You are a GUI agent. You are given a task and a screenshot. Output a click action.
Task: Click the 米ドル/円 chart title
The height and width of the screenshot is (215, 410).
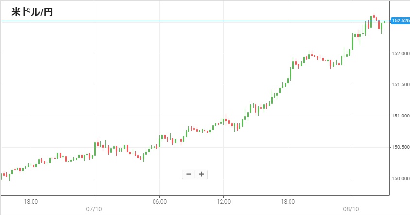click(x=32, y=12)
